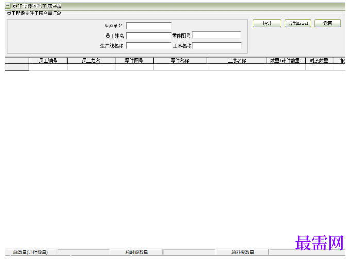Select the 数量(计件数量) column header
This screenshot has width=353, height=259.
pos(286,61)
